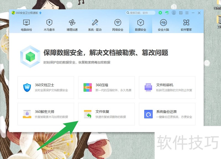Go to 网络安全 network security tab
Viewport: 221px width, 159px height.
(x=118, y=25)
